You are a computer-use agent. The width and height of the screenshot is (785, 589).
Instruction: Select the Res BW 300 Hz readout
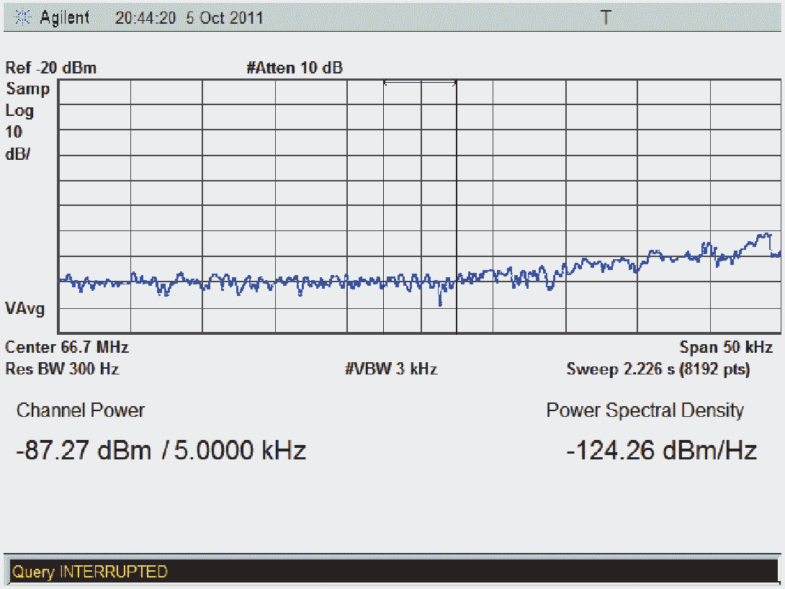pyautogui.click(x=62, y=369)
